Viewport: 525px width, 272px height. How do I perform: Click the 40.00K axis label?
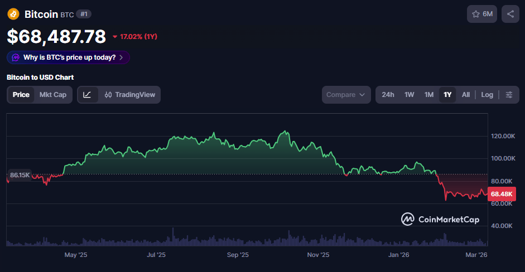tap(502, 226)
